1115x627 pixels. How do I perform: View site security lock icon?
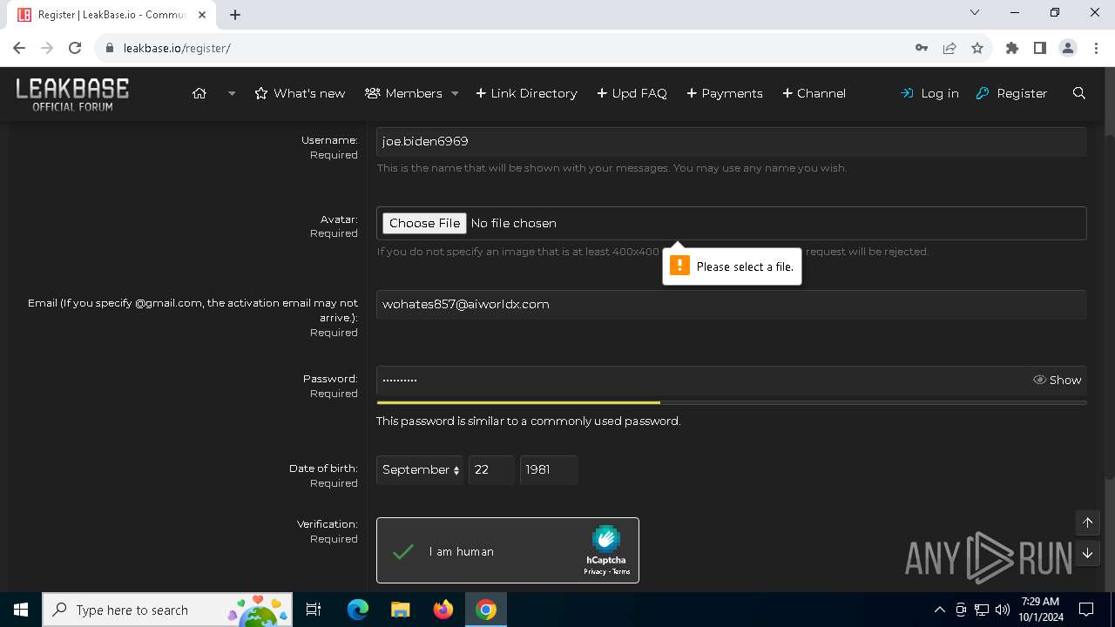(x=110, y=48)
